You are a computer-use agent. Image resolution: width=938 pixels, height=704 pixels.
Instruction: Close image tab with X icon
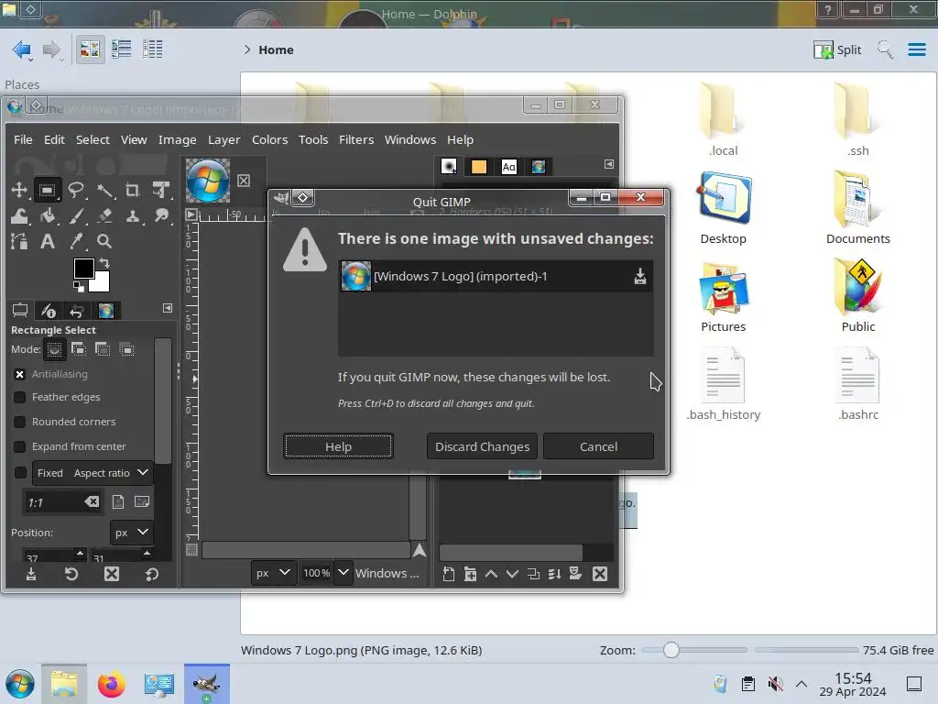[x=244, y=181]
